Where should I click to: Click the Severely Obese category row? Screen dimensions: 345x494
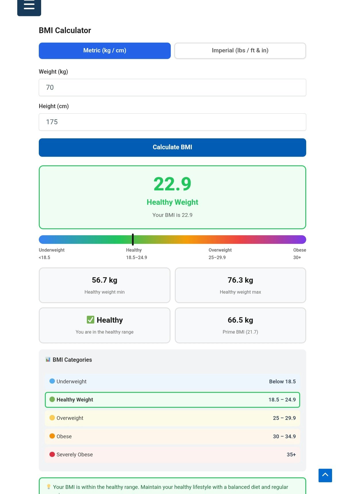[172, 455]
